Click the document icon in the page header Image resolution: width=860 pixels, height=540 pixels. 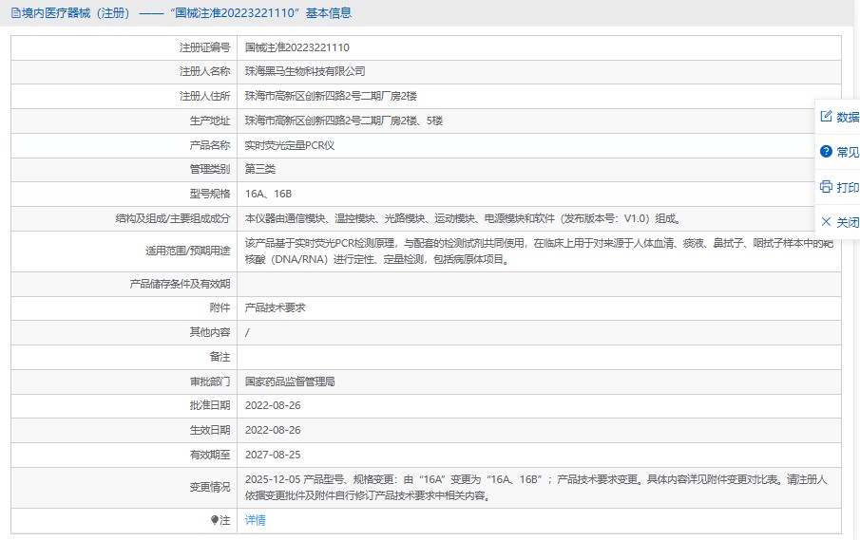click(x=14, y=13)
